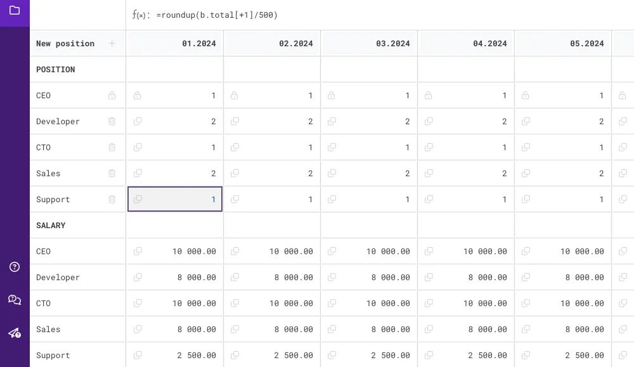Click the paper plane feedback icon

click(15, 333)
